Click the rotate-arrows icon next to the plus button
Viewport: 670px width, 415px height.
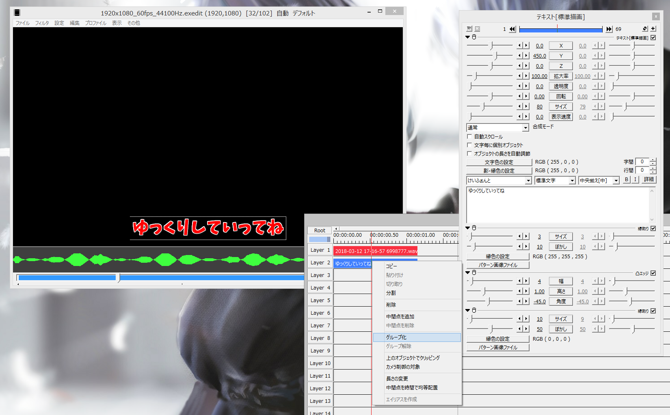645,29
